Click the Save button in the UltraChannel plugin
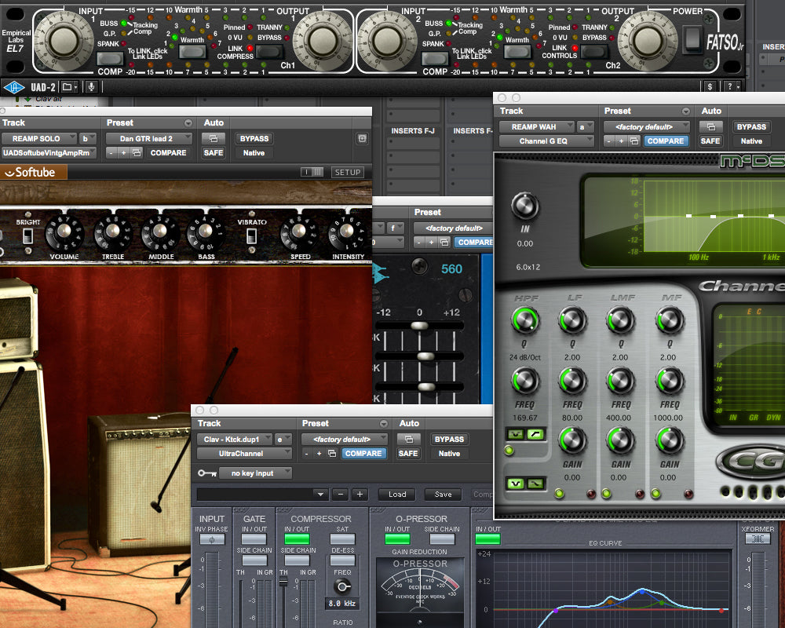This screenshot has height=628, width=785. (x=443, y=495)
